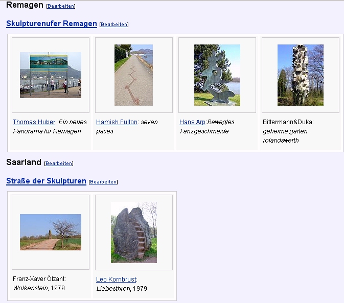This screenshot has height=303, width=344.
Task: Open the Bewegtes Tanzgeschmeide sculpture thumbnail
Action: click(x=217, y=75)
